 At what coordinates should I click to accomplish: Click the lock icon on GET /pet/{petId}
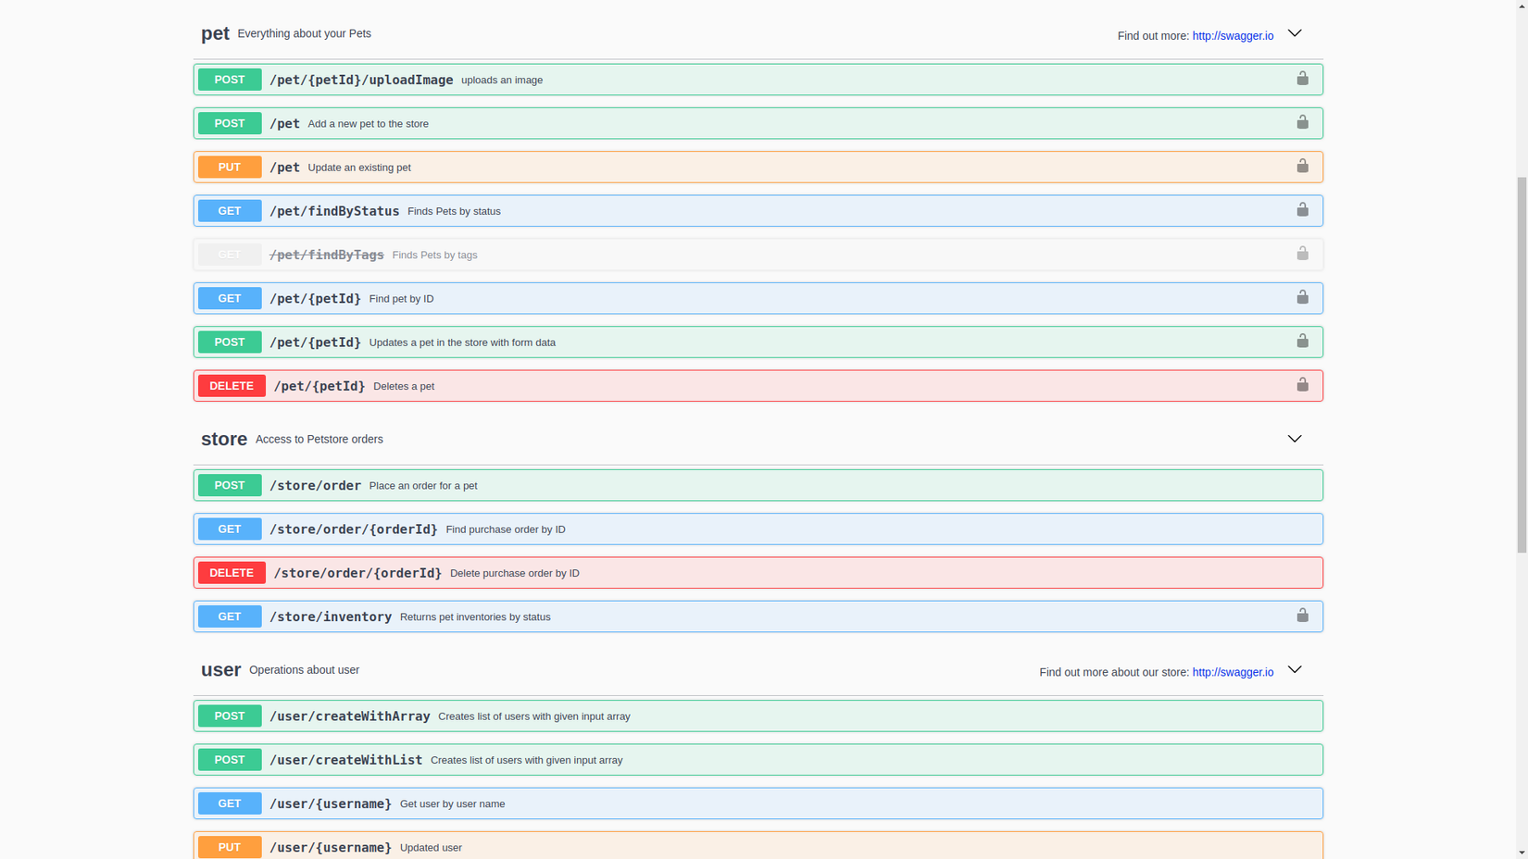coord(1302,297)
